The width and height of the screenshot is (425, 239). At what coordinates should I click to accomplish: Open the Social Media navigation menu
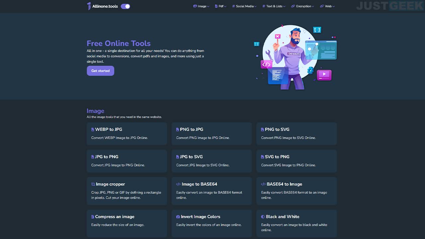(x=244, y=6)
